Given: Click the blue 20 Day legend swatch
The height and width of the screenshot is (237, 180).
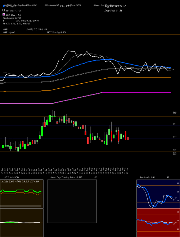Looking at the screenshot, I should coord(4,6).
